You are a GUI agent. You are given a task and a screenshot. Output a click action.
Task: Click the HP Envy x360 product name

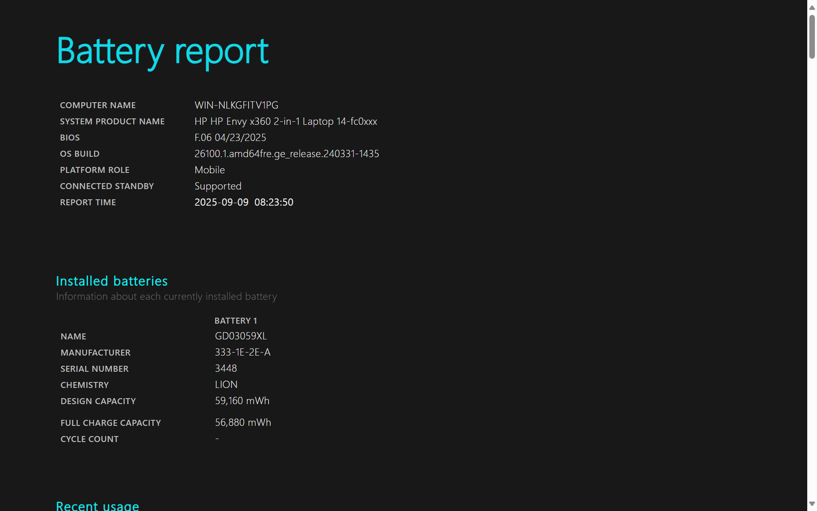pyautogui.click(x=285, y=122)
